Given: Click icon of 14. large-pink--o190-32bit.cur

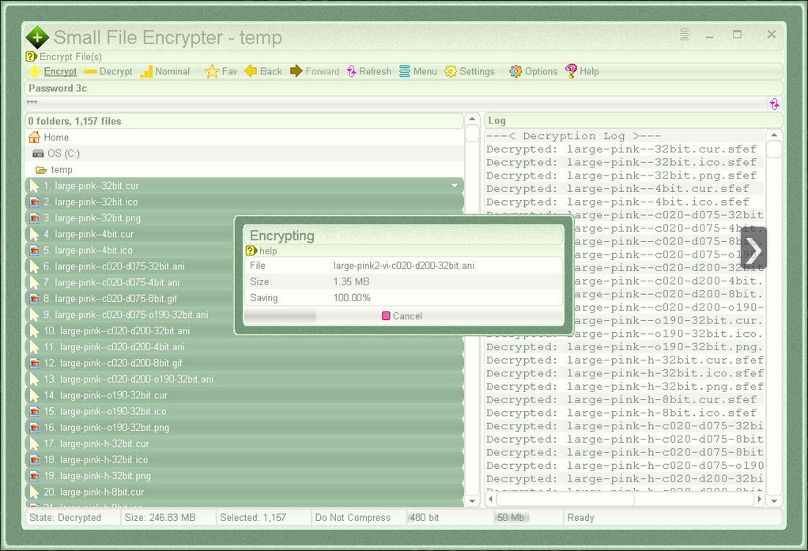Looking at the screenshot, I should [34, 395].
